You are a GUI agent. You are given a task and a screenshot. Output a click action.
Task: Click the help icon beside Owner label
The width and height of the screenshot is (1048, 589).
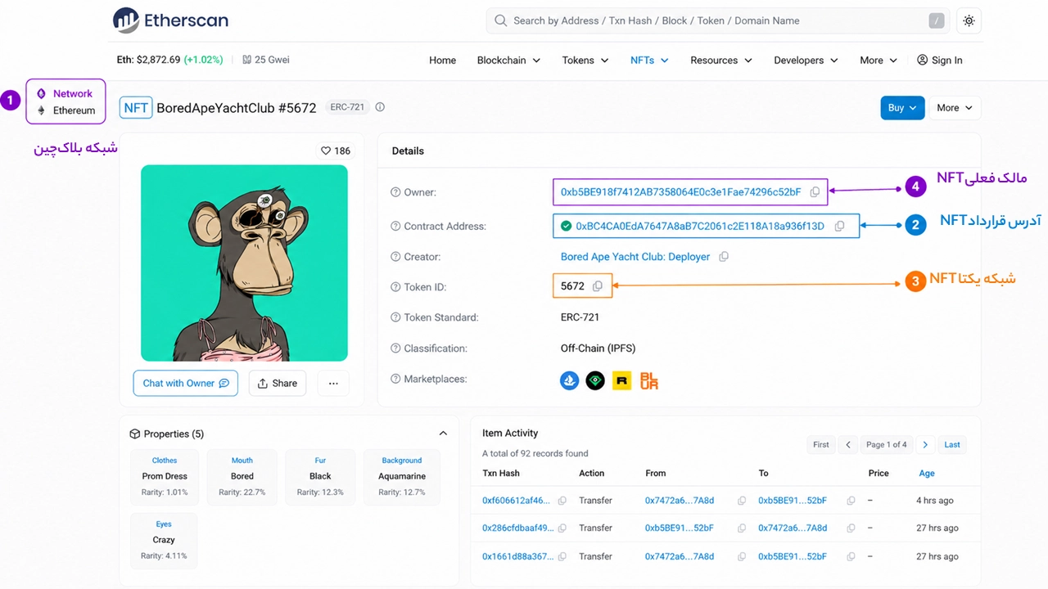coord(396,193)
